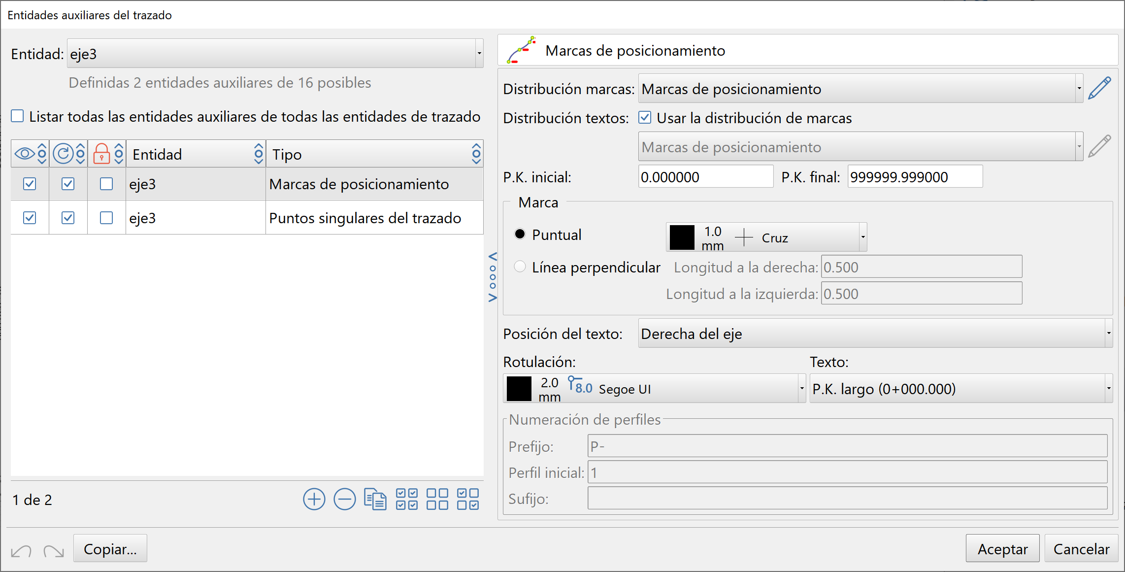This screenshot has height=572, width=1125.
Task: Click the Prefijo input field
Action: pos(847,446)
